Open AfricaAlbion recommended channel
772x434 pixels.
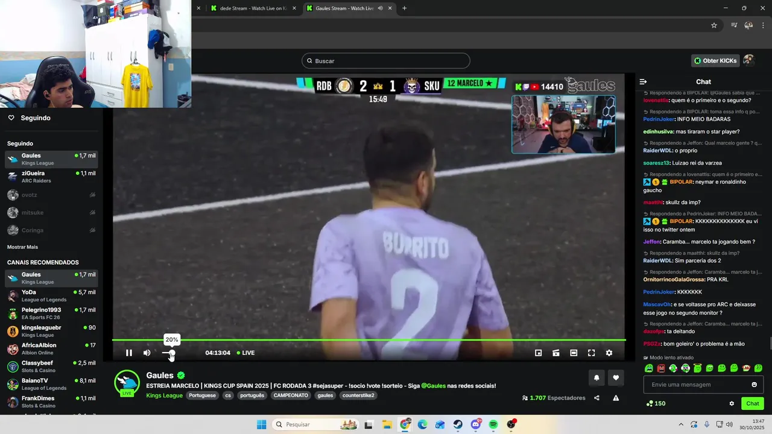[x=51, y=348]
